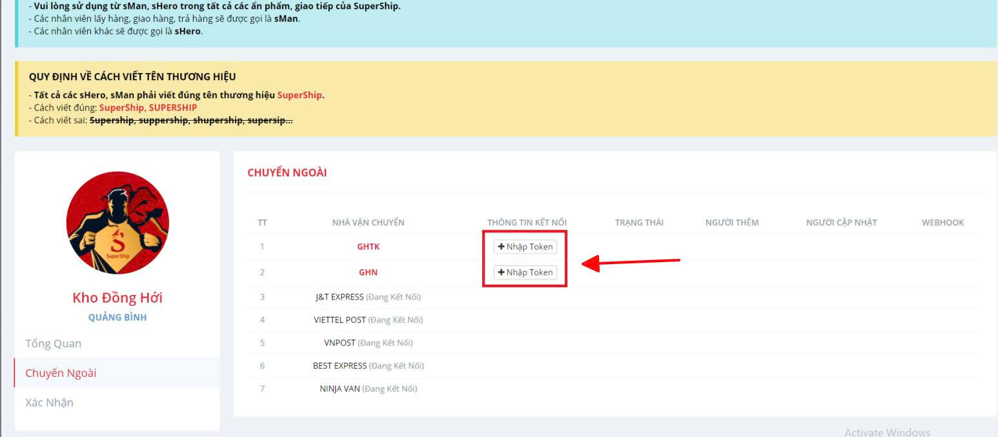Click Nhập Token button for GHN

point(525,272)
